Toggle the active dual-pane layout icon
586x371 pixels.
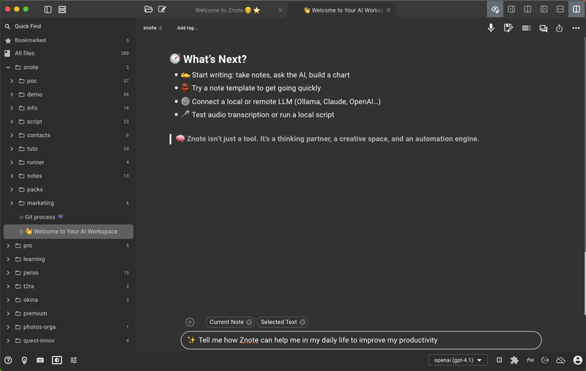(x=576, y=10)
